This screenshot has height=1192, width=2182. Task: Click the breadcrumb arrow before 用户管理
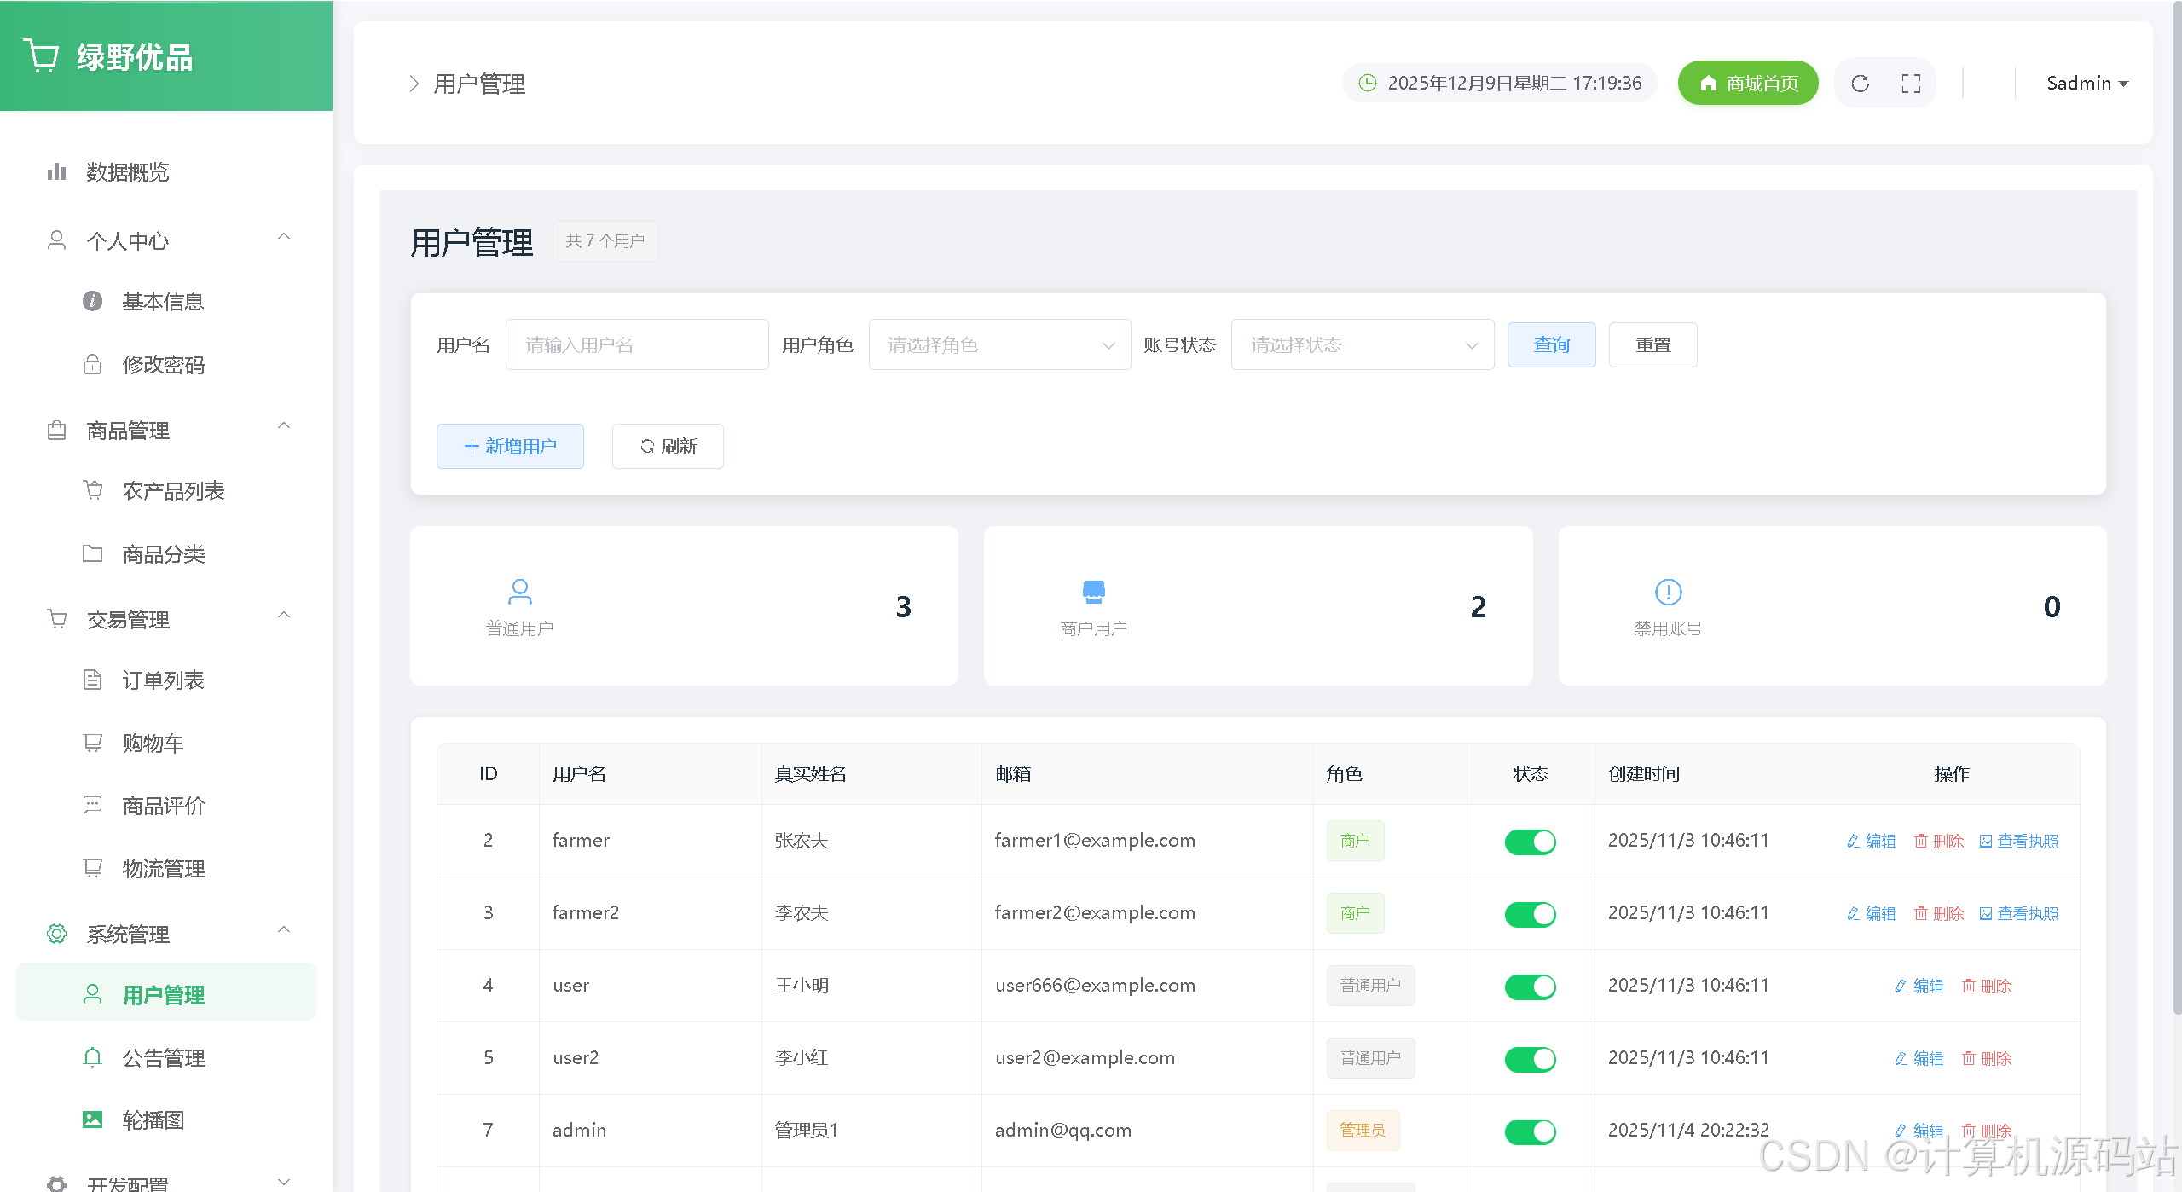[414, 84]
